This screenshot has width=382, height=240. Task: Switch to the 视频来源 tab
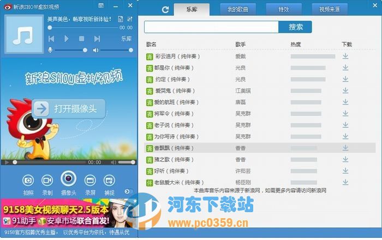point(330,9)
